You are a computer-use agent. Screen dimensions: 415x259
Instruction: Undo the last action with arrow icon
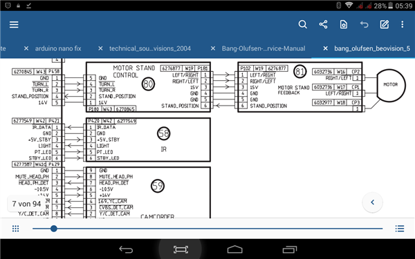coord(365,25)
